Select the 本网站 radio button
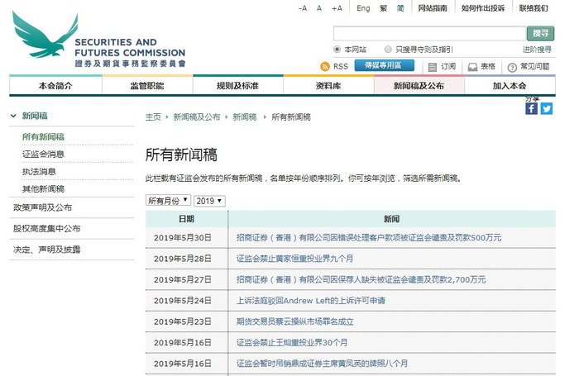This screenshot has width=579, height=376. [x=337, y=50]
